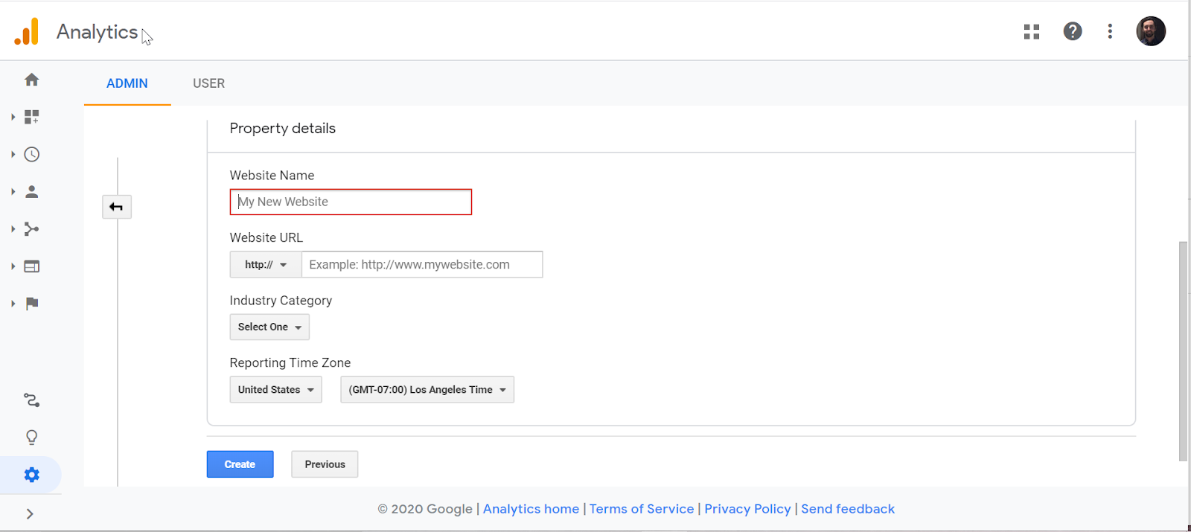Click the Help question mark icon
1191x532 pixels.
click(1072, 31)
